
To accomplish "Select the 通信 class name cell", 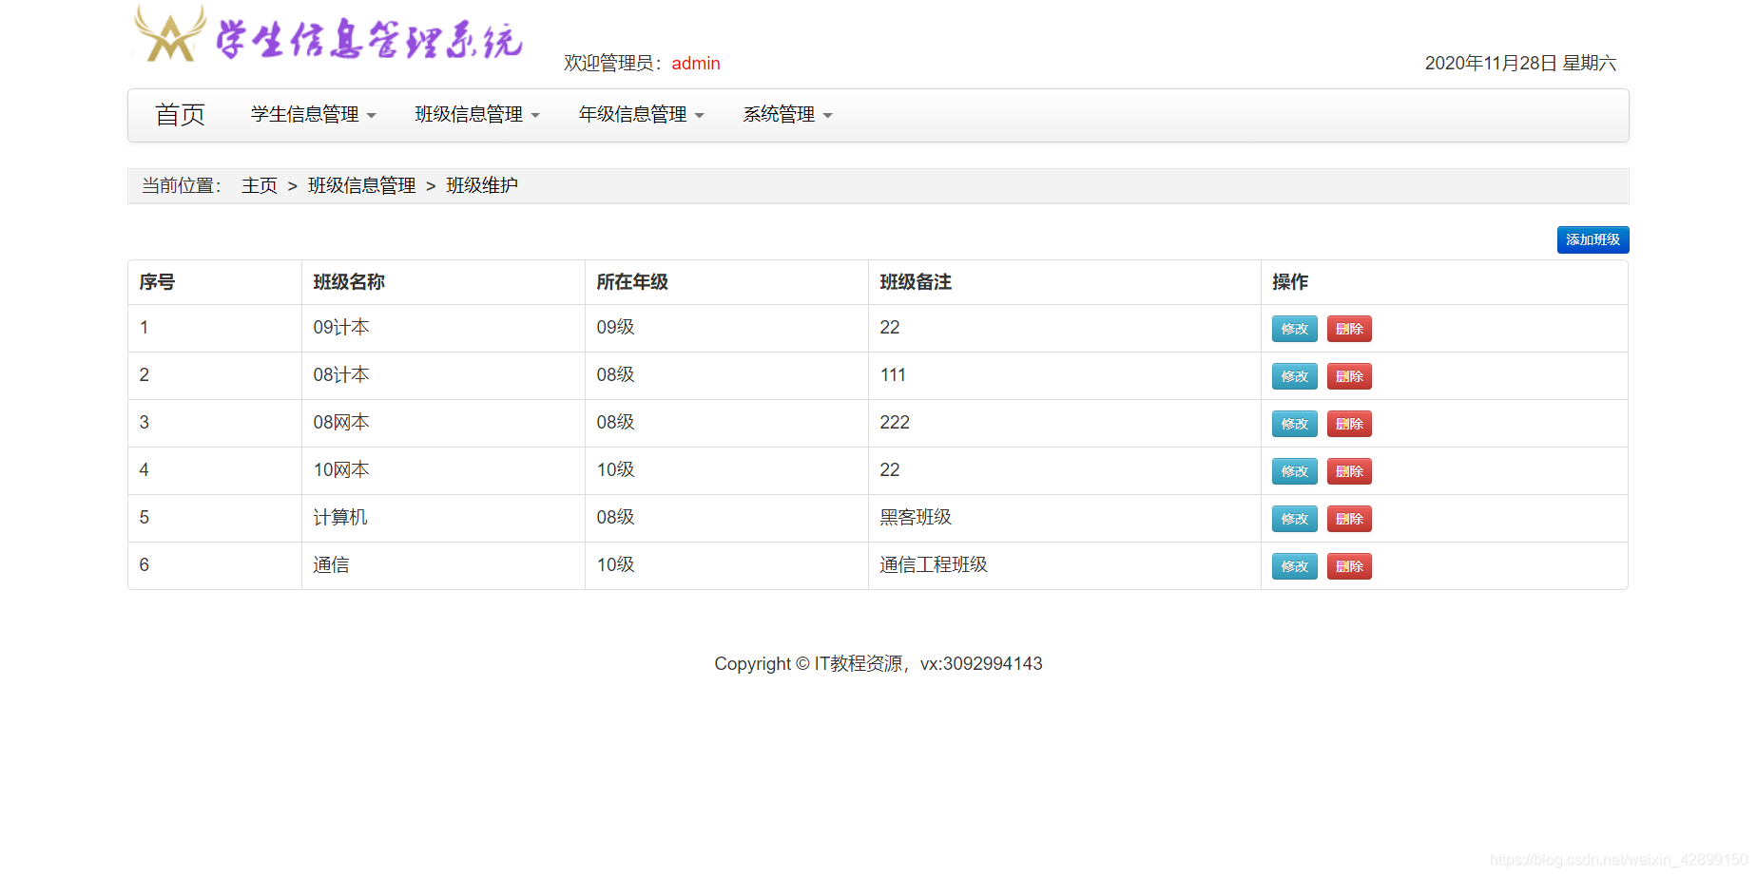I will (443, 565).
